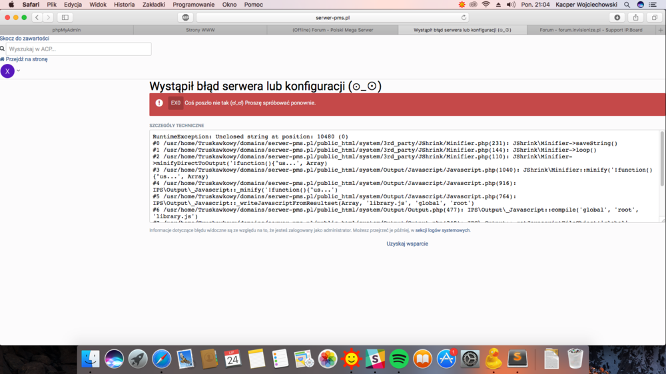Screen dimensions: 666x374
Task: Click the search magnifier icon in ACP
Action: point(3,49)
